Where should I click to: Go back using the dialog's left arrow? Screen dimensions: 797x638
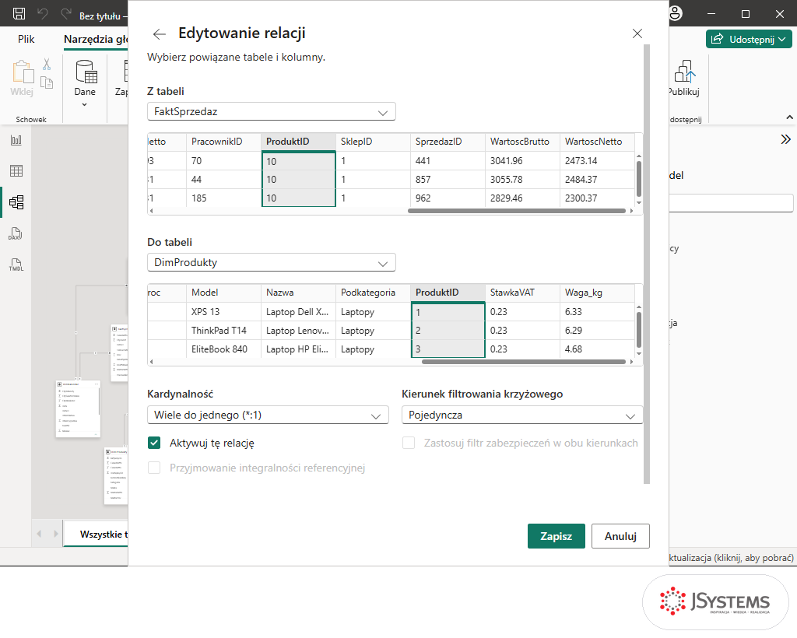pos(159,34)
